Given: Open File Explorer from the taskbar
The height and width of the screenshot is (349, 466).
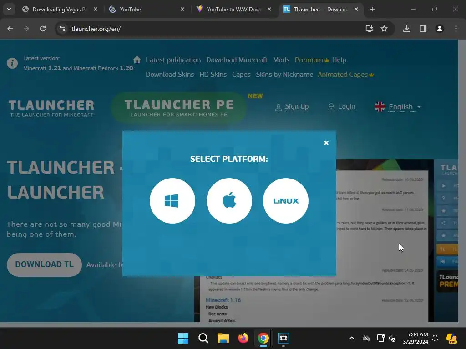Looking at the screenshot, I should click(223, 338).
